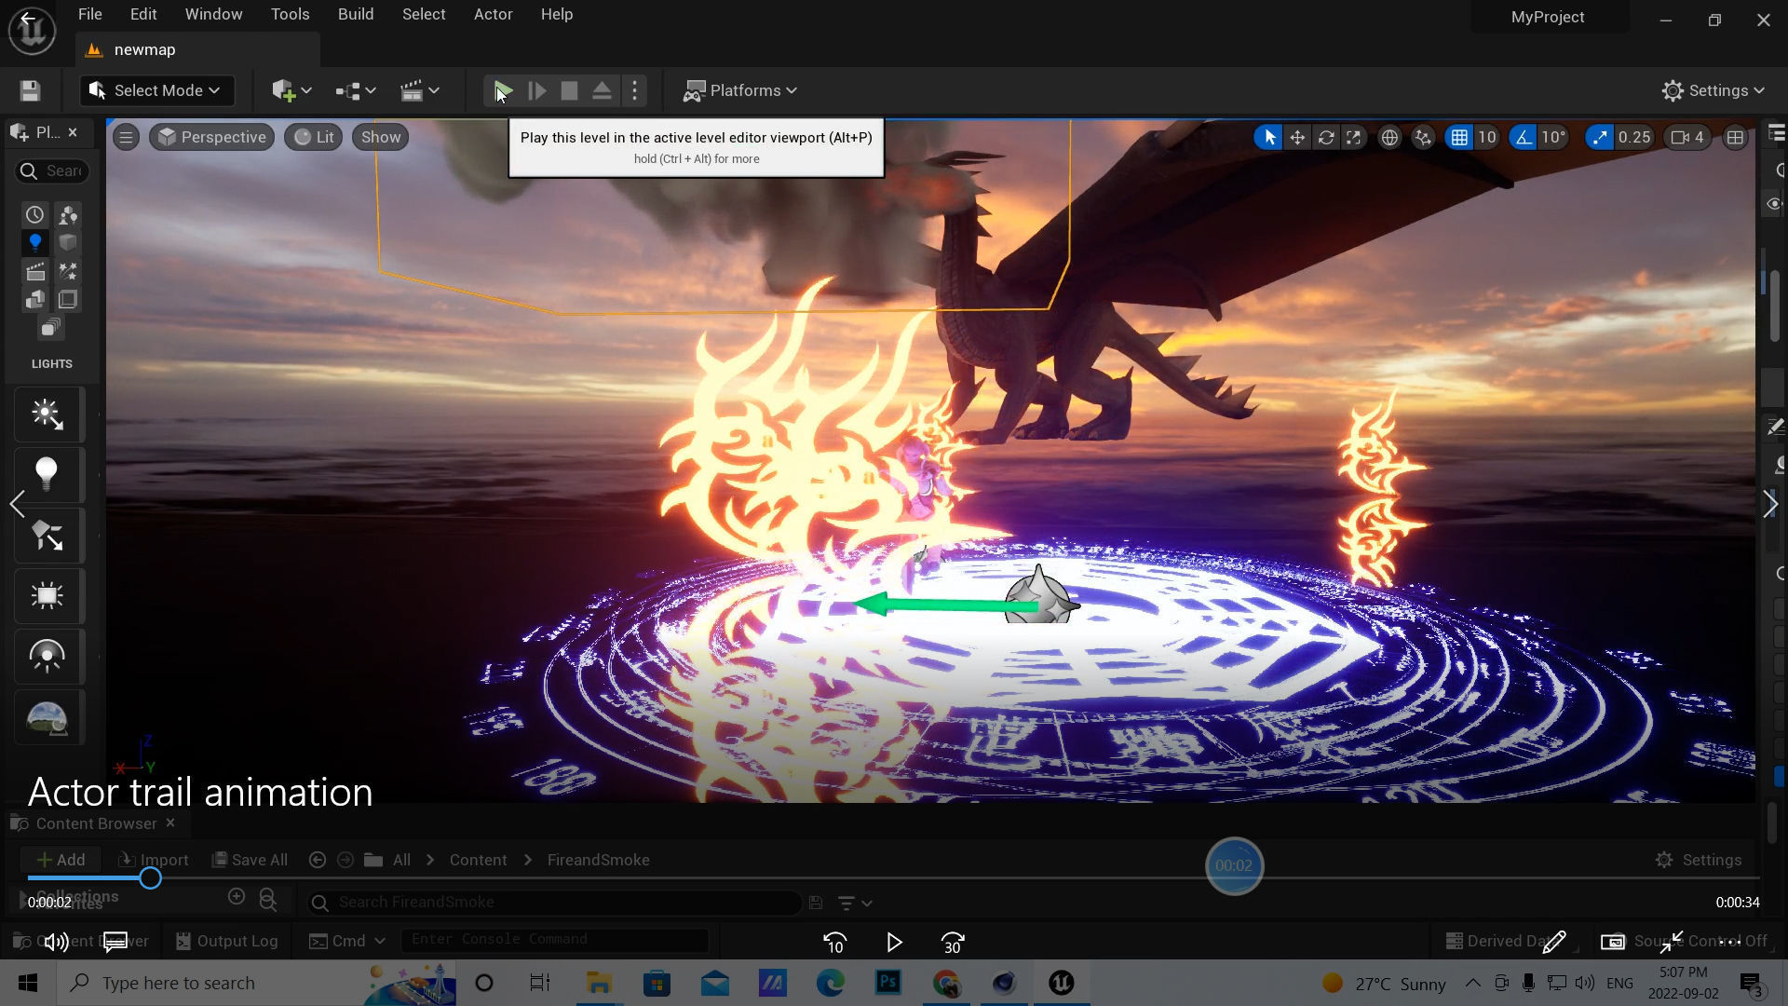Open the Perspective viewport type menu

click(212, 137)
